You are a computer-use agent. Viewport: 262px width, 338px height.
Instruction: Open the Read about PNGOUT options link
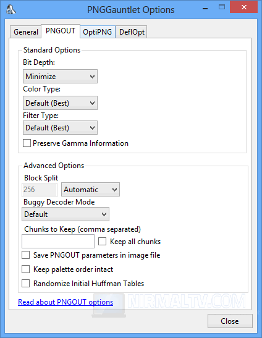click(65, 302)
